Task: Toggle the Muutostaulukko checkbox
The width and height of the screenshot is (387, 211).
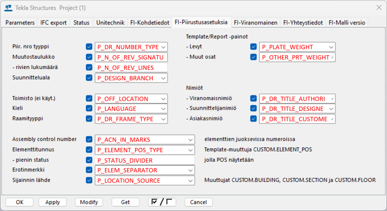Action: 89,57
